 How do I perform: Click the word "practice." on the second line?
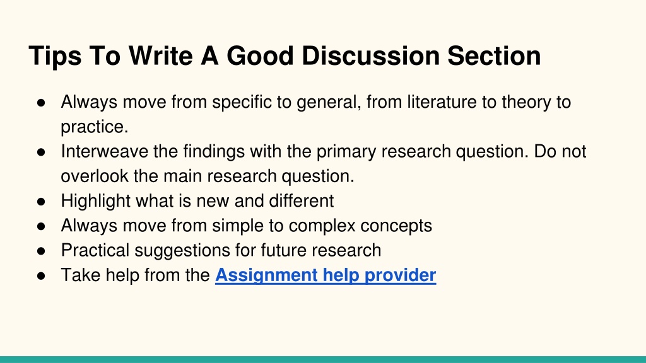[x=95, y=127]
